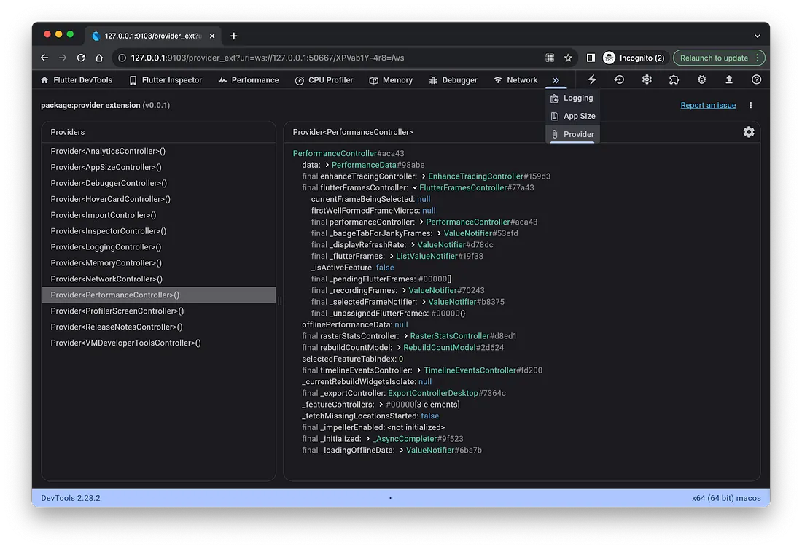Switch to the Memory tab
Screen dimensions: 802x549
pyautogui.click(x=391, y=80)
